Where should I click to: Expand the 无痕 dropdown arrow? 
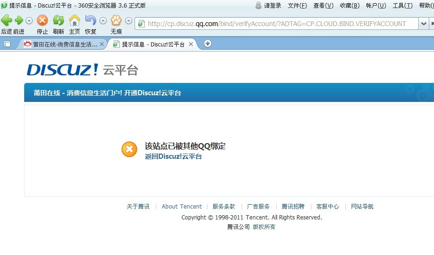tap(128, 20)
